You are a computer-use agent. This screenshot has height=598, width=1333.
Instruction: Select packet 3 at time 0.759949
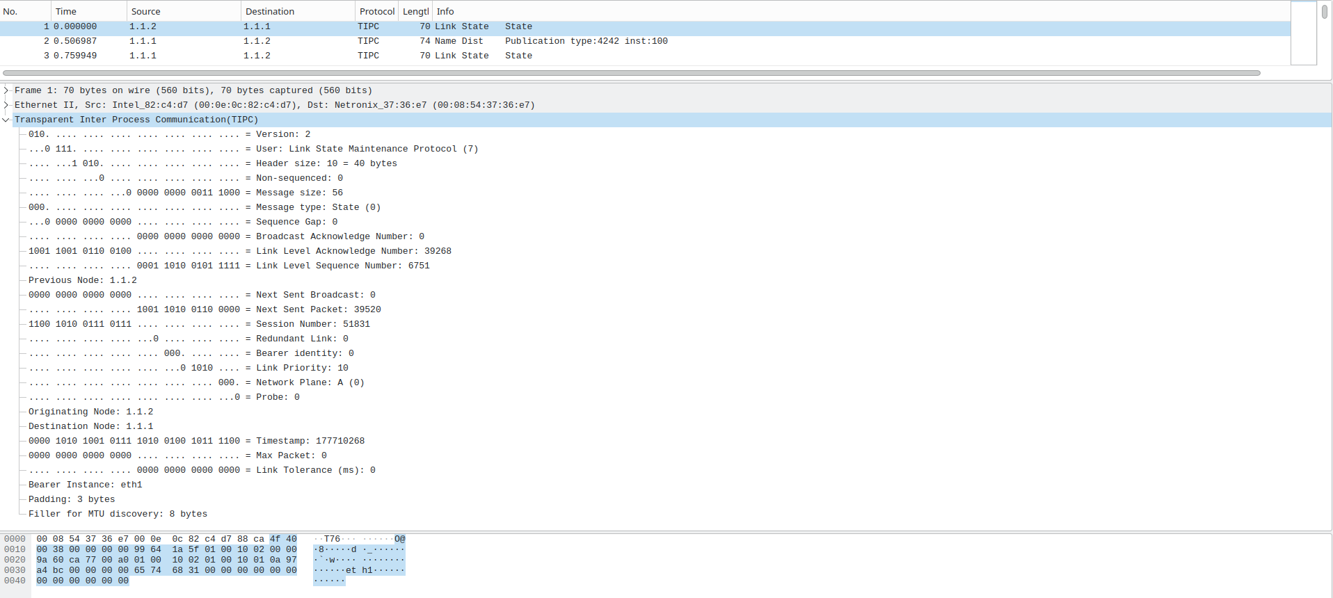pyautogui.click(x=645, y=56)
